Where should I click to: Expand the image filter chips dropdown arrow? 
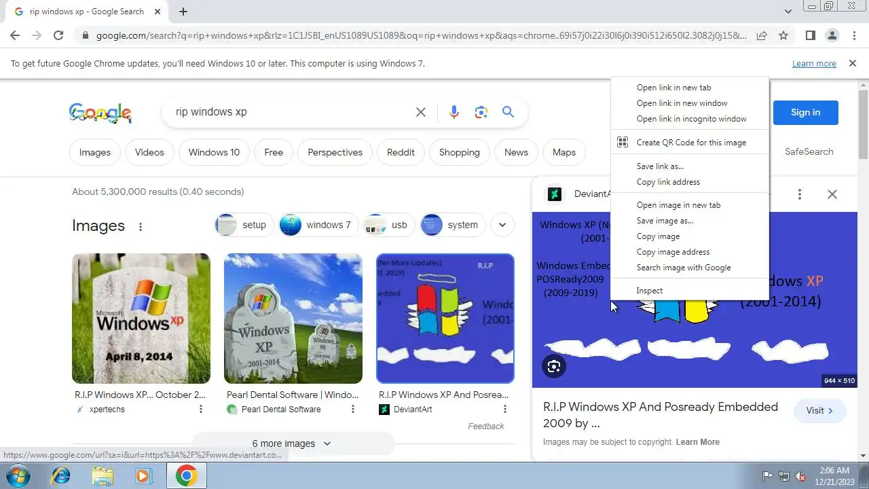[502, 225]
